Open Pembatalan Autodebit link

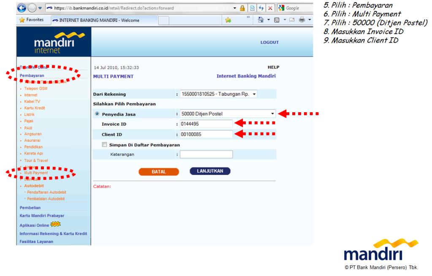(46, 199)
